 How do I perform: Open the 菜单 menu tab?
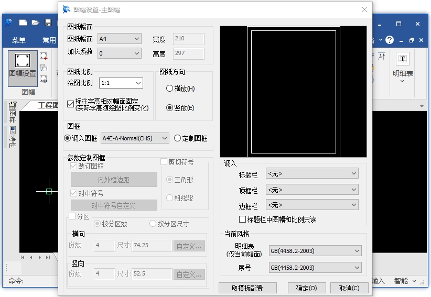[x=19, y=40]
